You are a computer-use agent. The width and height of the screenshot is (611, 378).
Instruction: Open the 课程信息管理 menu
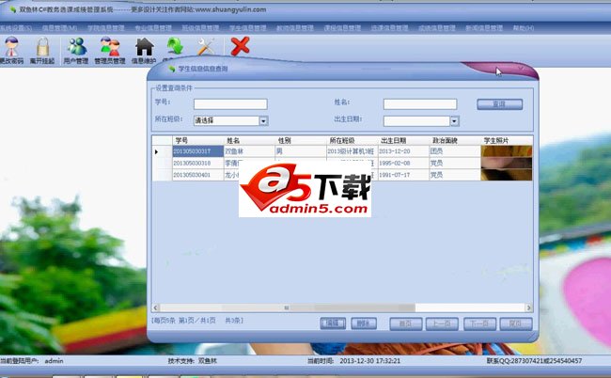tap(342, 28)
